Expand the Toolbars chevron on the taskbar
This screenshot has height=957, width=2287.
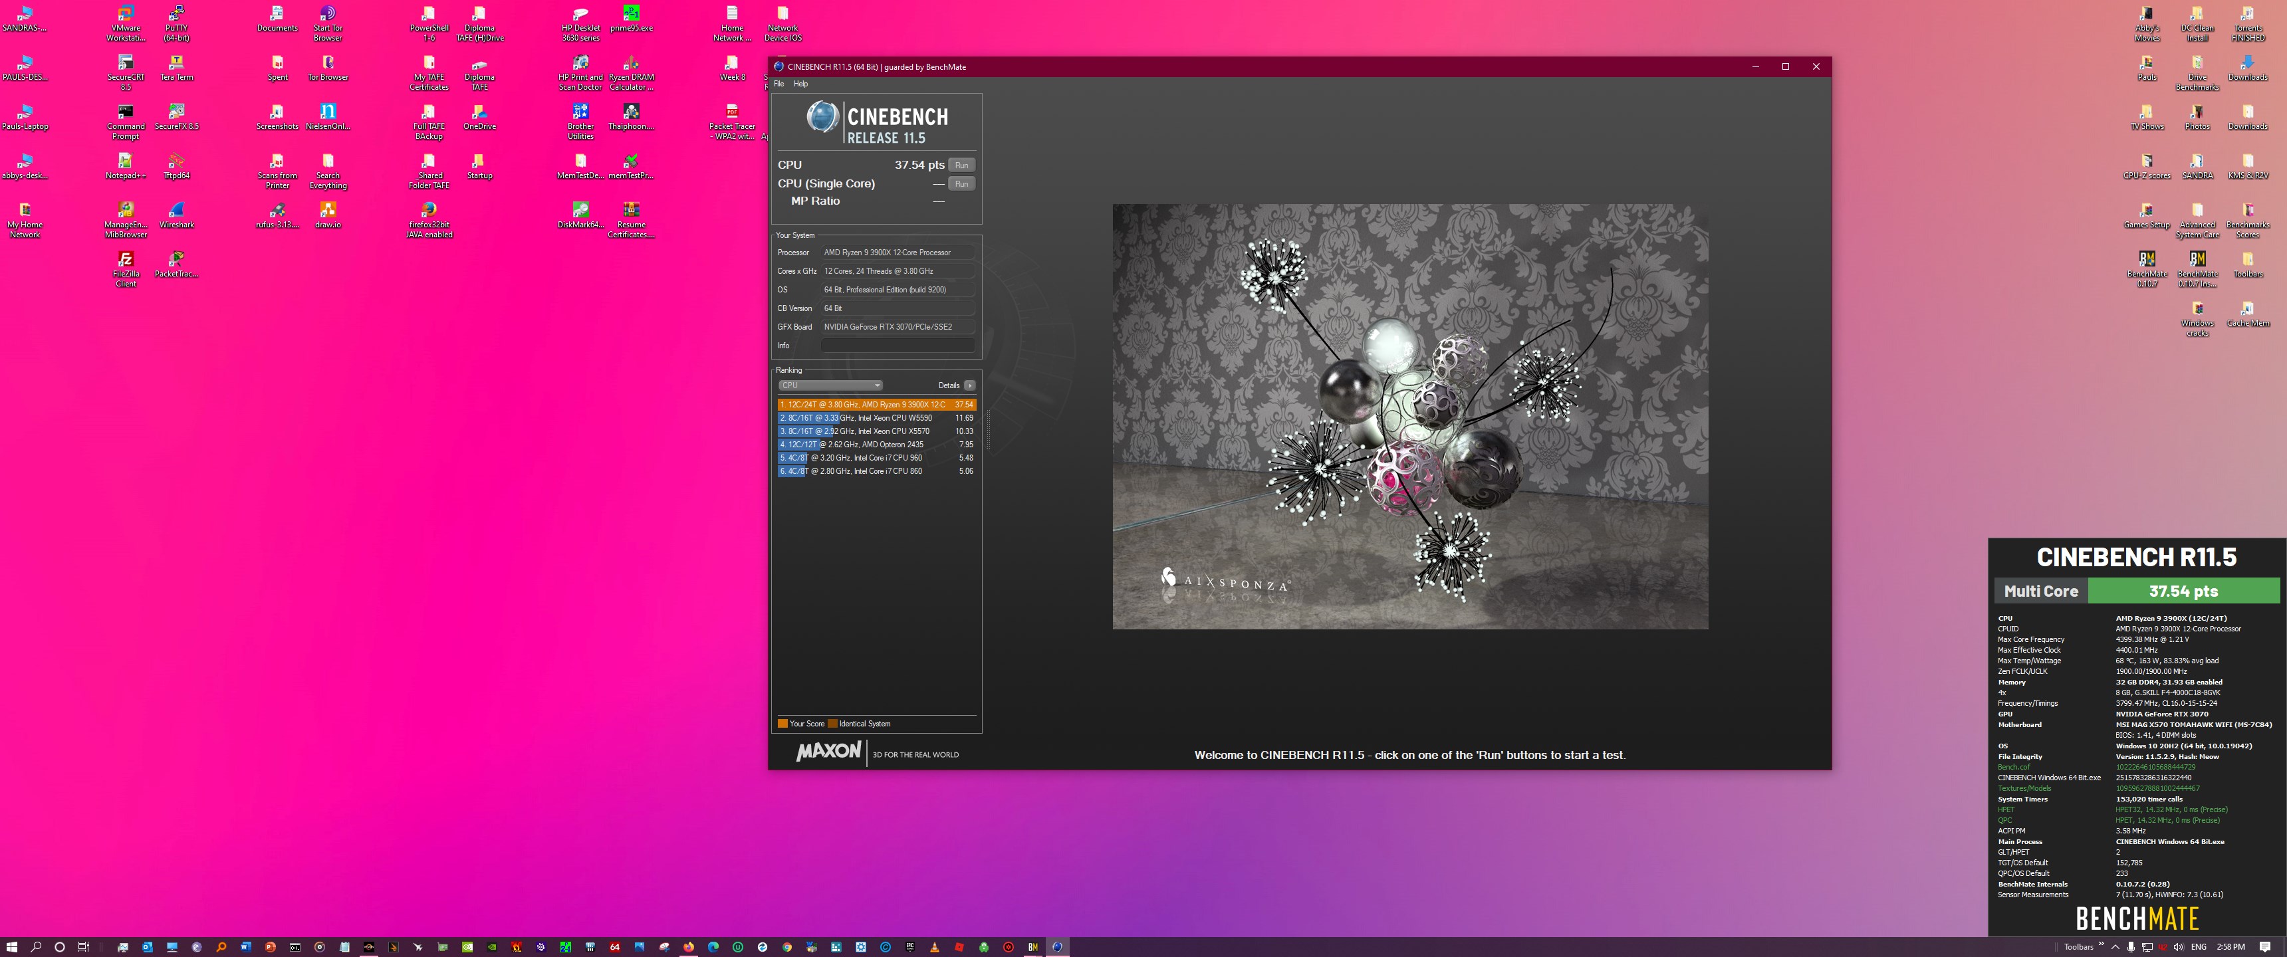click(x=2101, y=944)
